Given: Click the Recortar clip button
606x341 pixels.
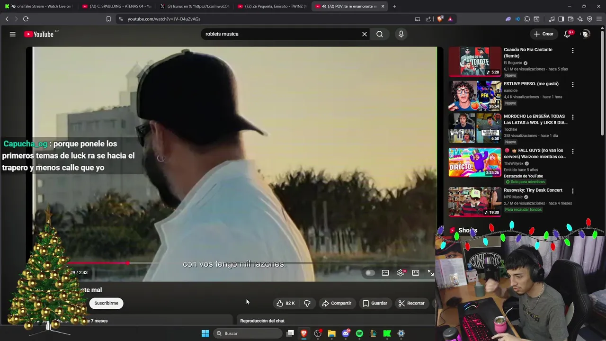Looking at the screenshot, I should [411, 303].
